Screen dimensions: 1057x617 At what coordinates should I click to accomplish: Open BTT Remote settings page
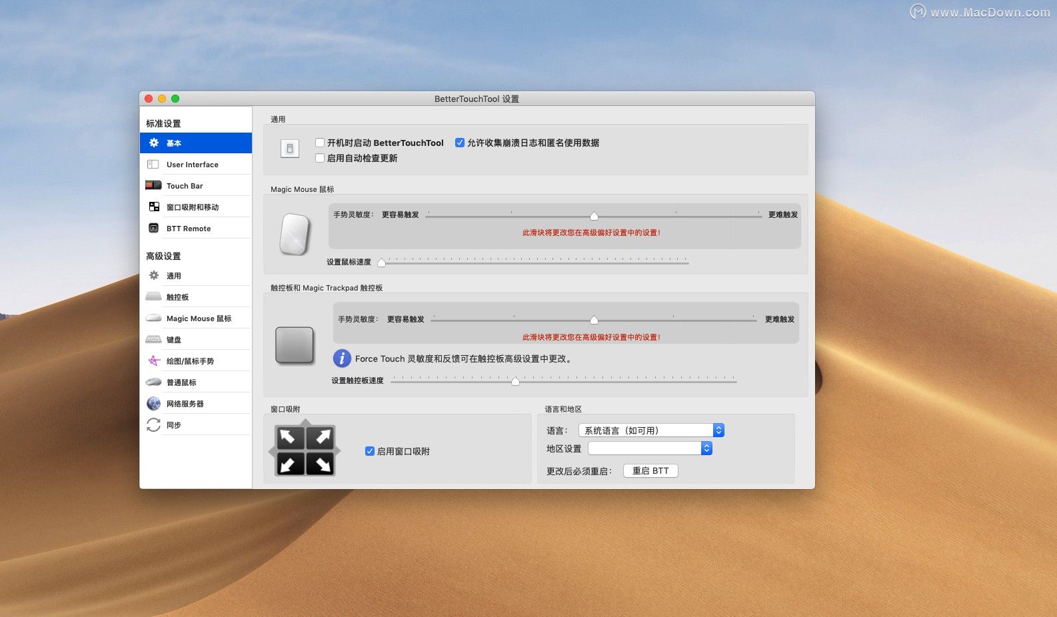(x=196, y=228)
